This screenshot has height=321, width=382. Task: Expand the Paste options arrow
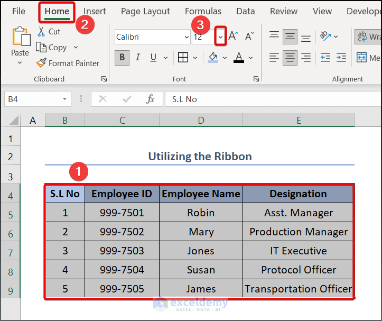[20, 63]
